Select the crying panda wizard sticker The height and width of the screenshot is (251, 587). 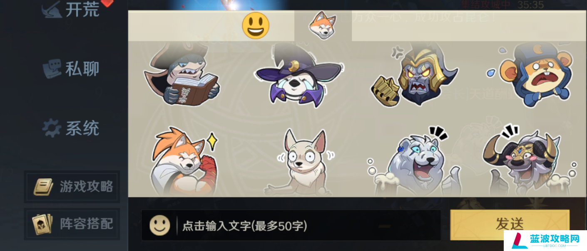click(x=299, y=76)
